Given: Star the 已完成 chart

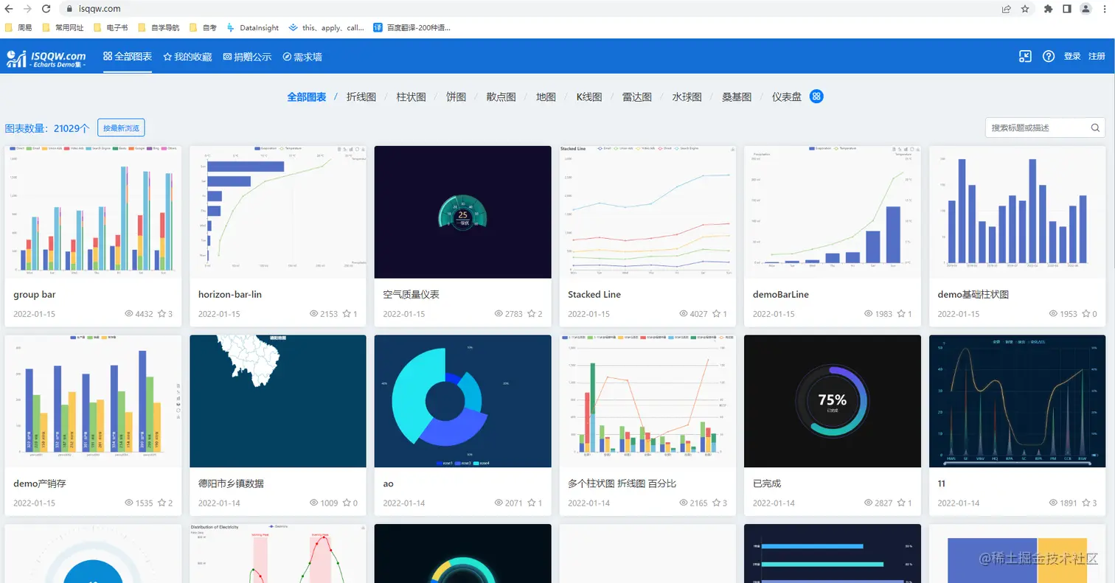Looking at the screenshot, I should 900,503.
